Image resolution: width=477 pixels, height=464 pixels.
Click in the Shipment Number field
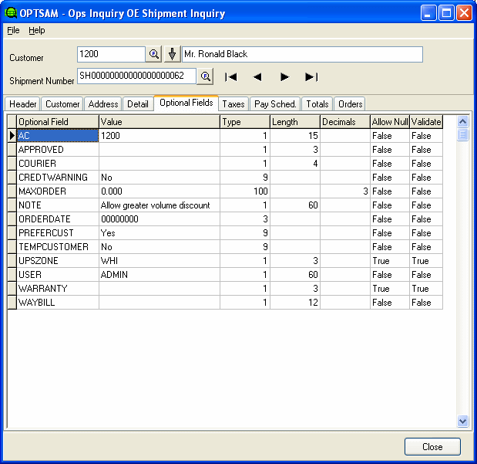pyautogui.click(x=136, y=76)
